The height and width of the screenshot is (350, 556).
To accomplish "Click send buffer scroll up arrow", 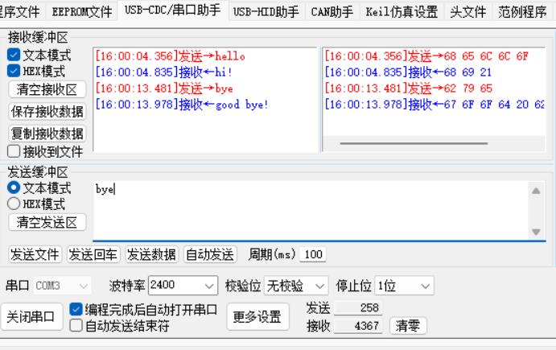I will coord(536,191).
